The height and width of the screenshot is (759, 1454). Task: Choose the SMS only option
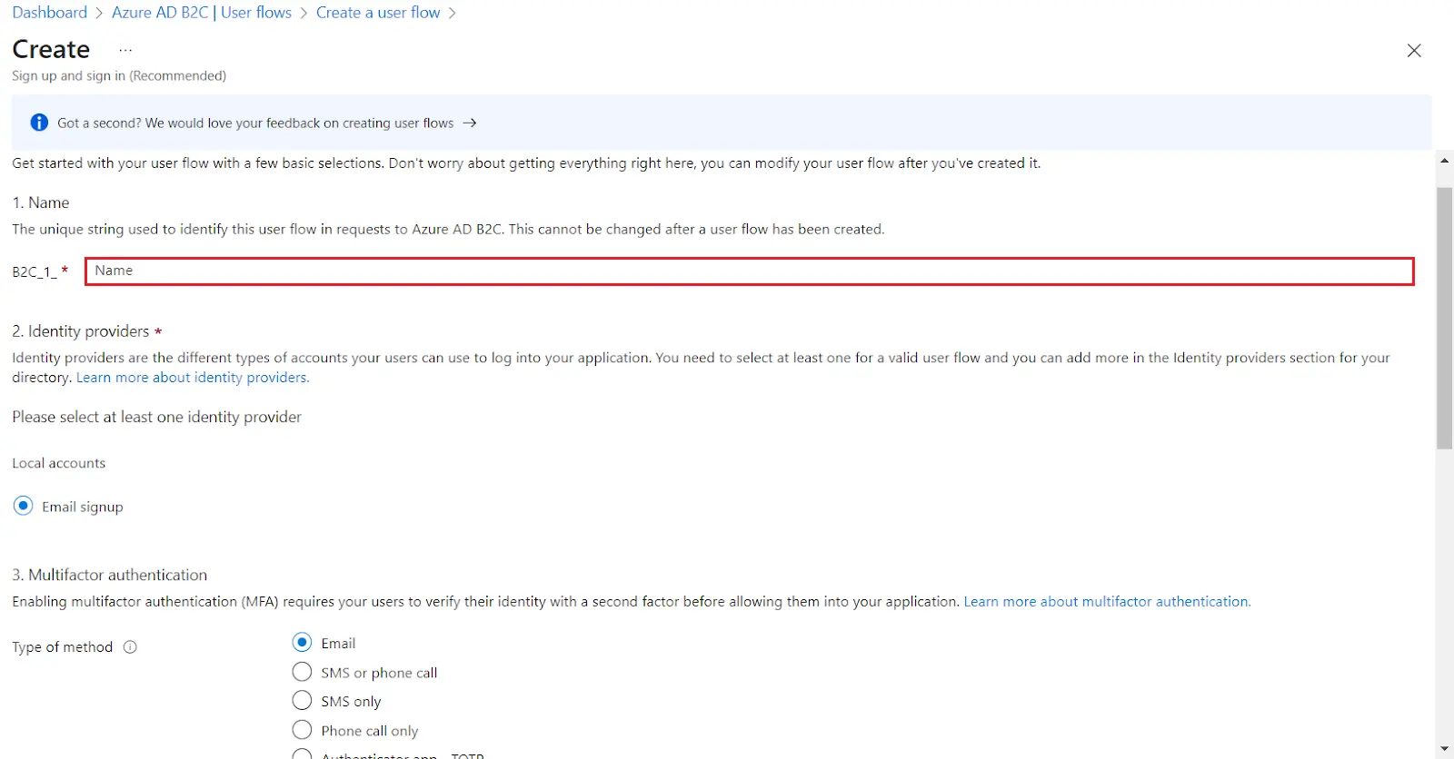(x=302, y=701)
